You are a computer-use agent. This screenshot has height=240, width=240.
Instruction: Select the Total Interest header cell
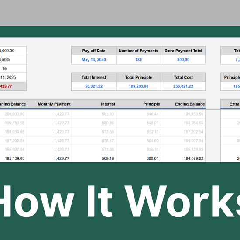(x=93, y=77)
